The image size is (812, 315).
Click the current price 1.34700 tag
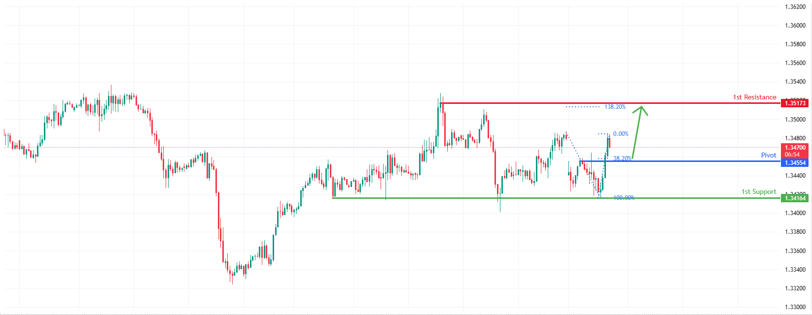tap(794, 147)
